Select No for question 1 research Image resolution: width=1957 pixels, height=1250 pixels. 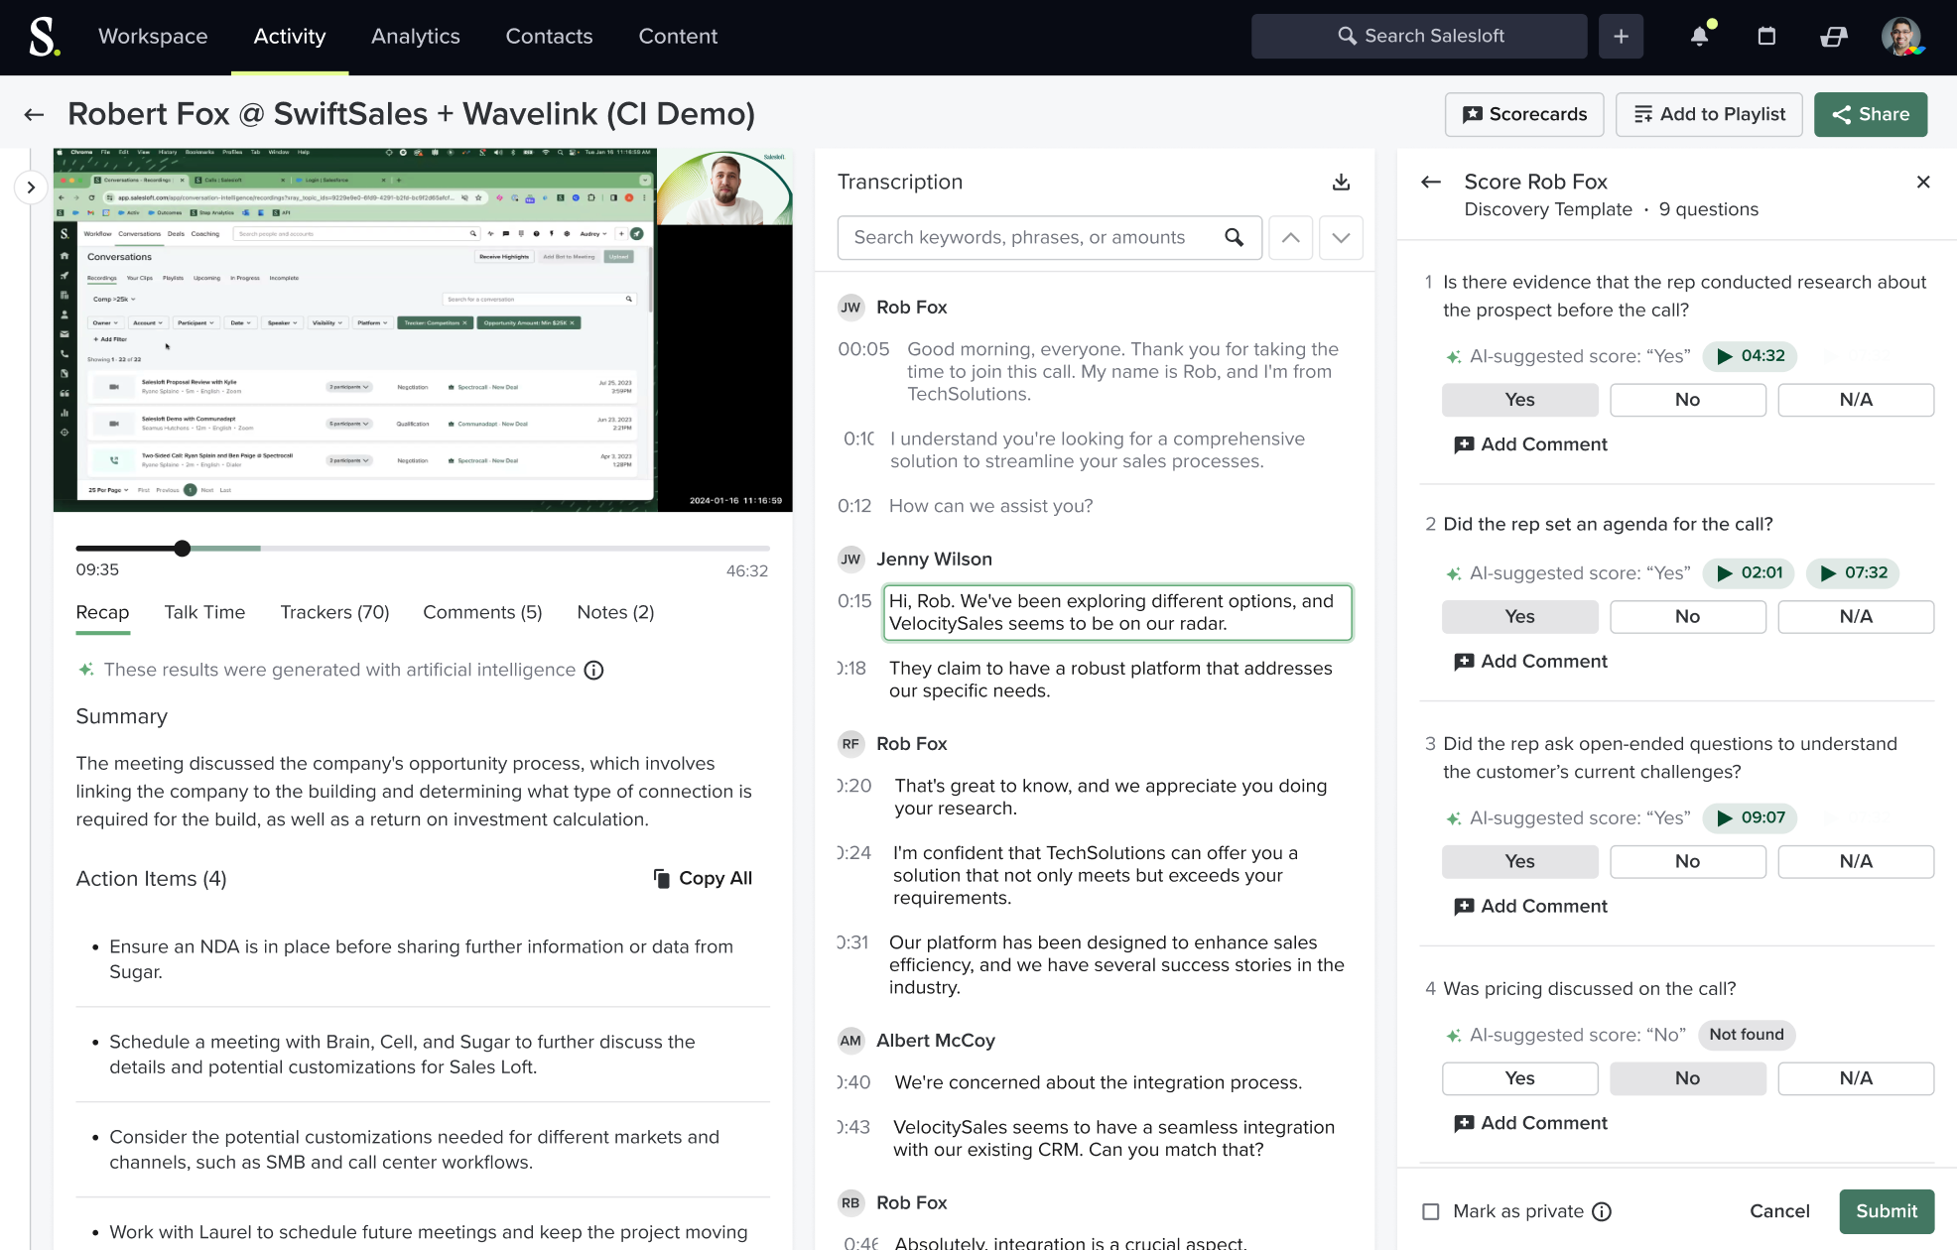[1688, 400]
